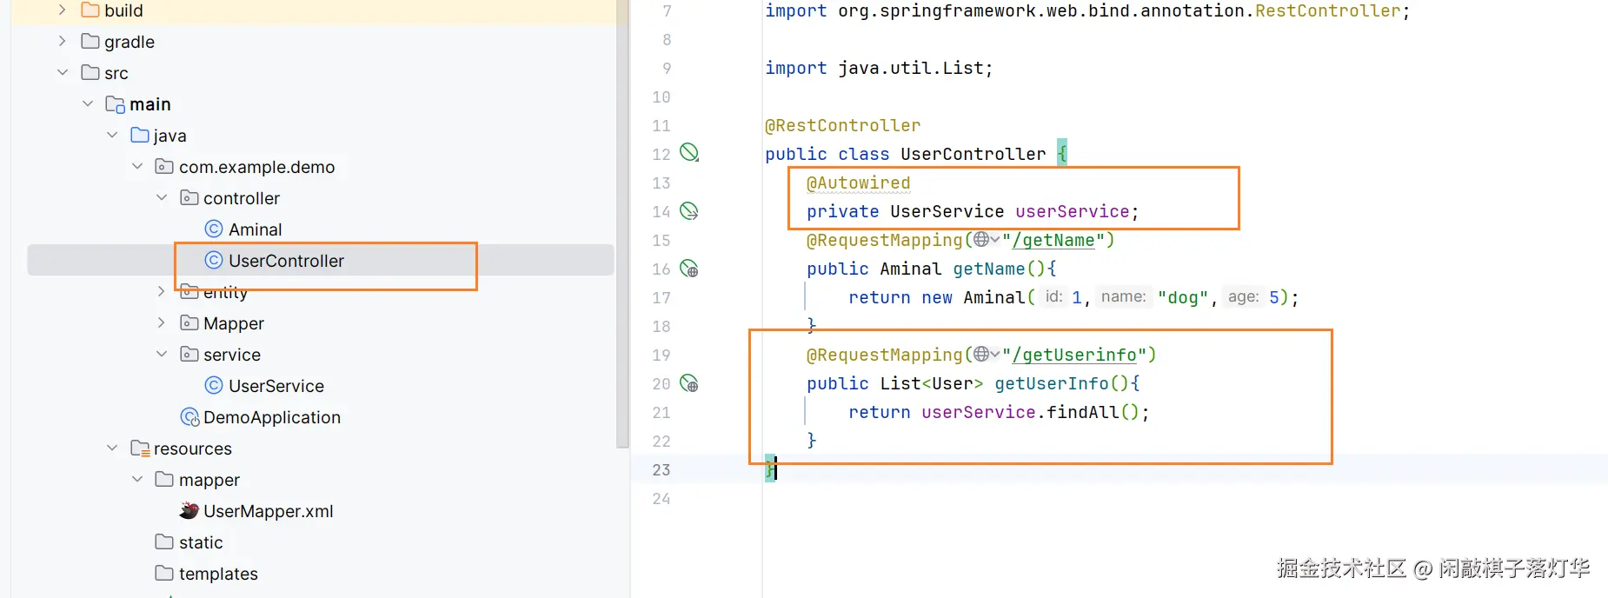The height and width of the screenshot is (598, 1608).
Task: Select UserController in the project tree
Action: tap(286, 261)
